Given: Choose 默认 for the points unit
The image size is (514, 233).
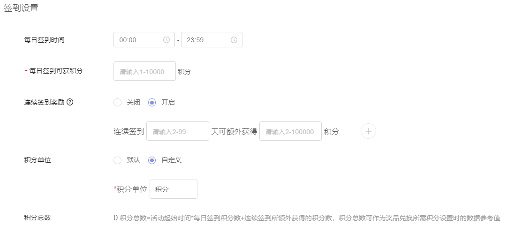Looking at the screenshot, I should click(117, 160).
